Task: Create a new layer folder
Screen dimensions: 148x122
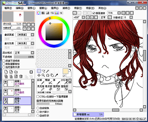Action: pos(16,72)
